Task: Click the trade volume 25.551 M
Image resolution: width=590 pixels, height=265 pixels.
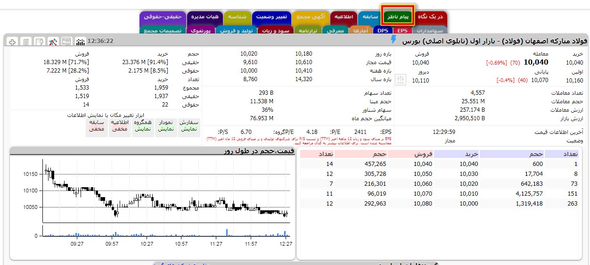Action: tap(473, 101)
